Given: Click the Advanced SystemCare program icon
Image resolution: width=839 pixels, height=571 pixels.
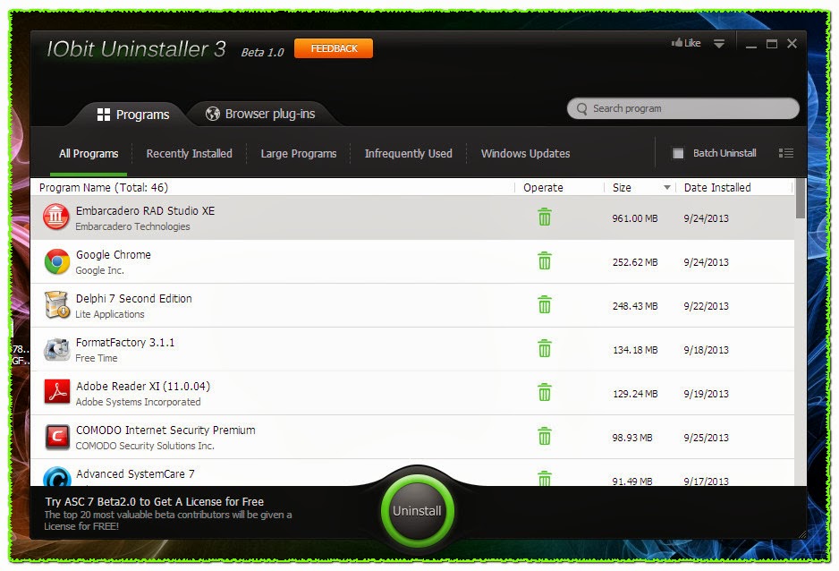Looking at the screenshot, I should point(56,477).
